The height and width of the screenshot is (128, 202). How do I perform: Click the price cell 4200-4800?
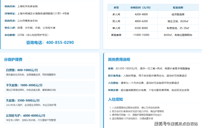point(141,14)
